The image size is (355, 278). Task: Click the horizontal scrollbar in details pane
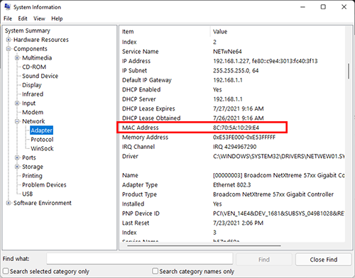pyautogui.click(x=204, y=246)
